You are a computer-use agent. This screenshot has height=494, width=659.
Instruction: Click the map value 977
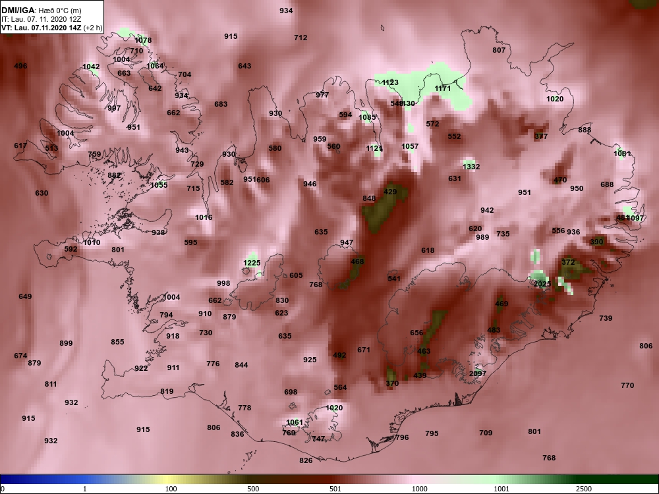pos(322,95)
